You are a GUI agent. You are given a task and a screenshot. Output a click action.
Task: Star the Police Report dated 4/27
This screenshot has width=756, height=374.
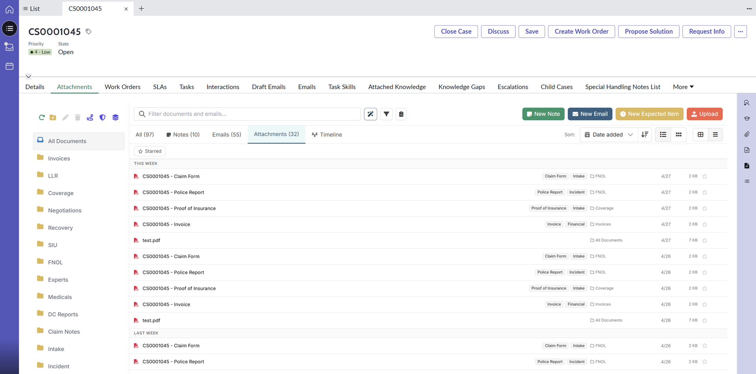click(x=705, y=193)
